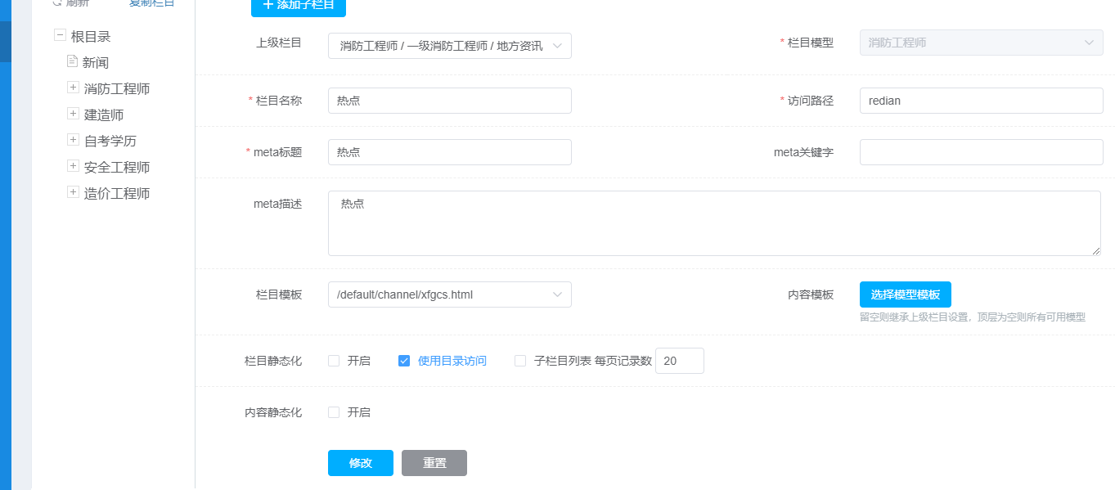Open the 栏目模型 disabled dropdown

pyautogui.click(x=982, y=43)
